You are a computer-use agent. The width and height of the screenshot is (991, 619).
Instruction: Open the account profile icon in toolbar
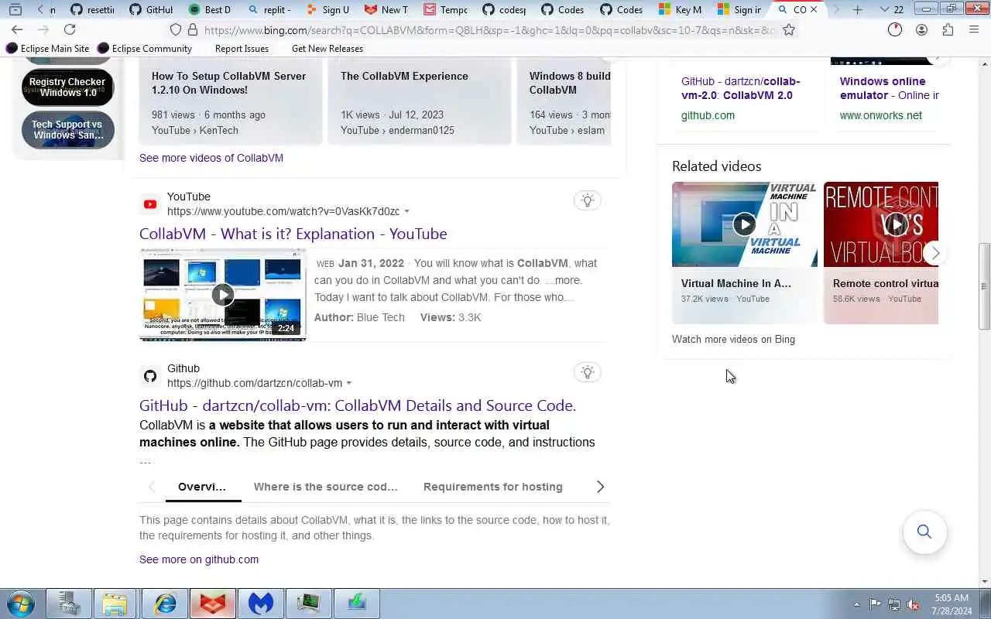[x=921, y=29]
